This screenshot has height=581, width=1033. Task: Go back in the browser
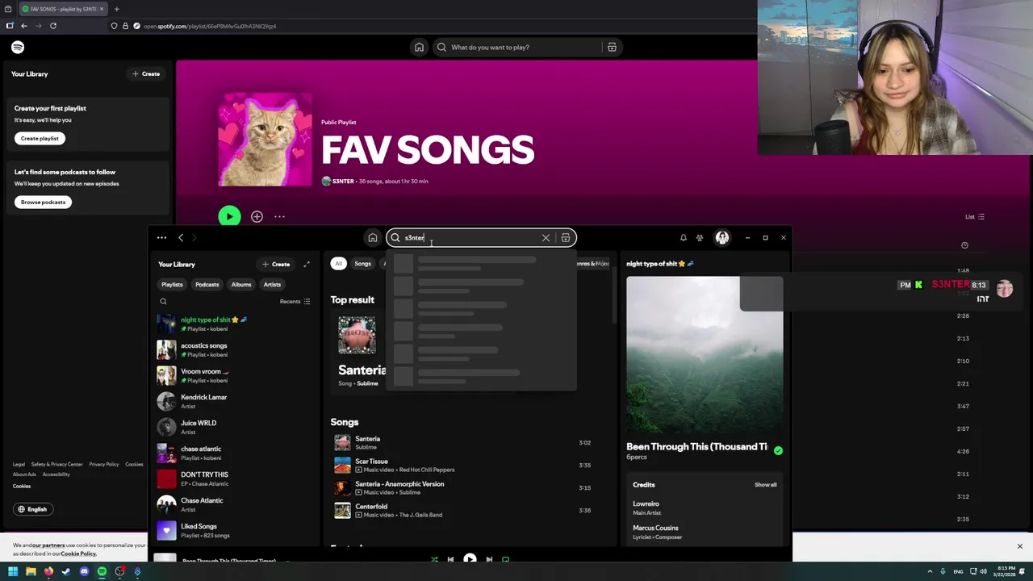click(23, 26)
